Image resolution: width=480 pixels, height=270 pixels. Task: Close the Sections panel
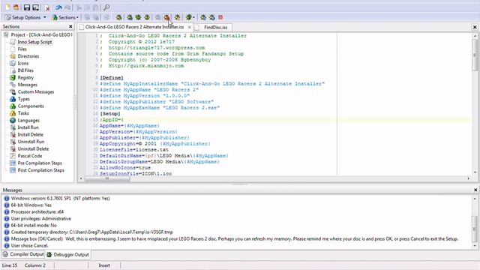pyautogui.click(x=70, y=27)
